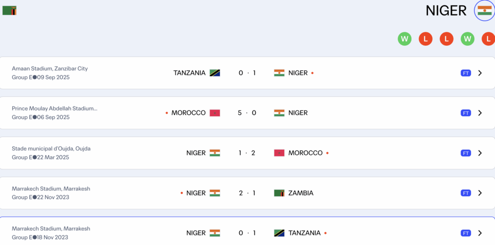495x245 pixels.
Task: Click the 2 · 1 score of Niger vs Zambia
Action: pos(247,193)
